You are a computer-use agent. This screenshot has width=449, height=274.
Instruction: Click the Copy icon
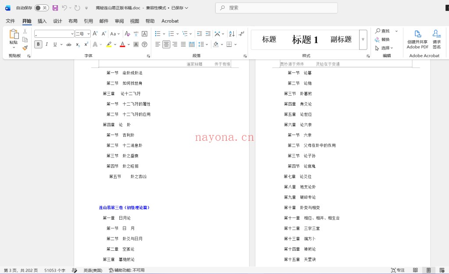25,39
